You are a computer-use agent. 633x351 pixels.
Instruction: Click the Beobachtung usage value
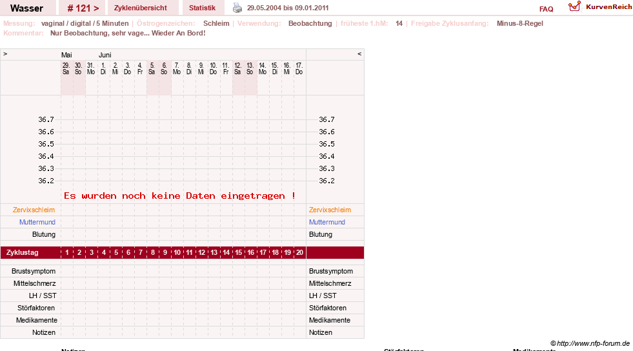coord(310,23)
